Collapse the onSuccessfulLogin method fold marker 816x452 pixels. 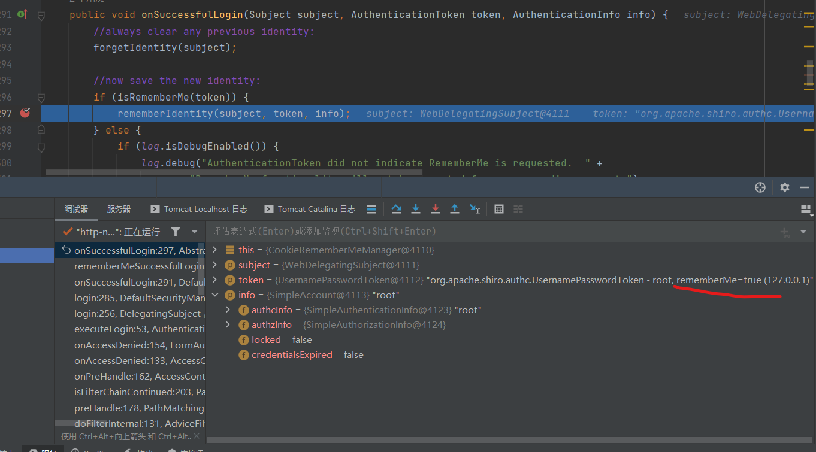point(41,16)
